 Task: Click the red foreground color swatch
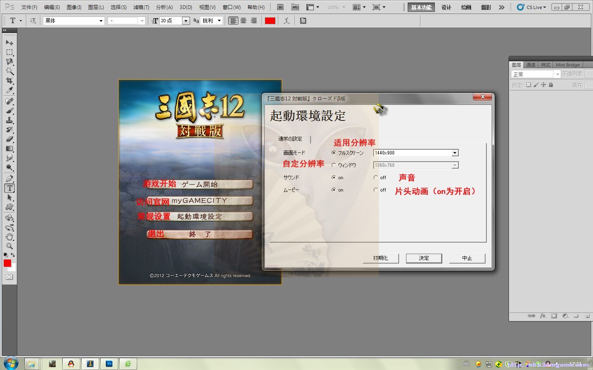pyautogui.click(x=270, y=20)
